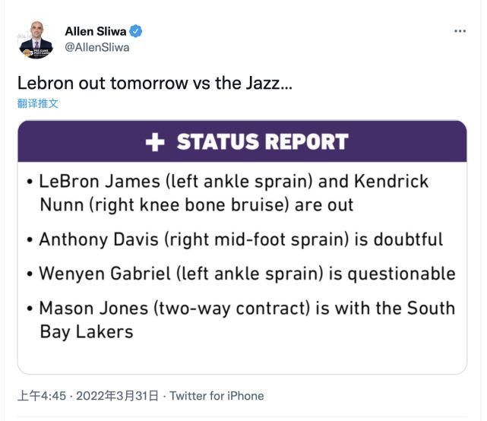Image resolution: width=487 pixels, height=421 pixels.
Task: Click Allen Sliwa's profile avatar
Action: 36,40
